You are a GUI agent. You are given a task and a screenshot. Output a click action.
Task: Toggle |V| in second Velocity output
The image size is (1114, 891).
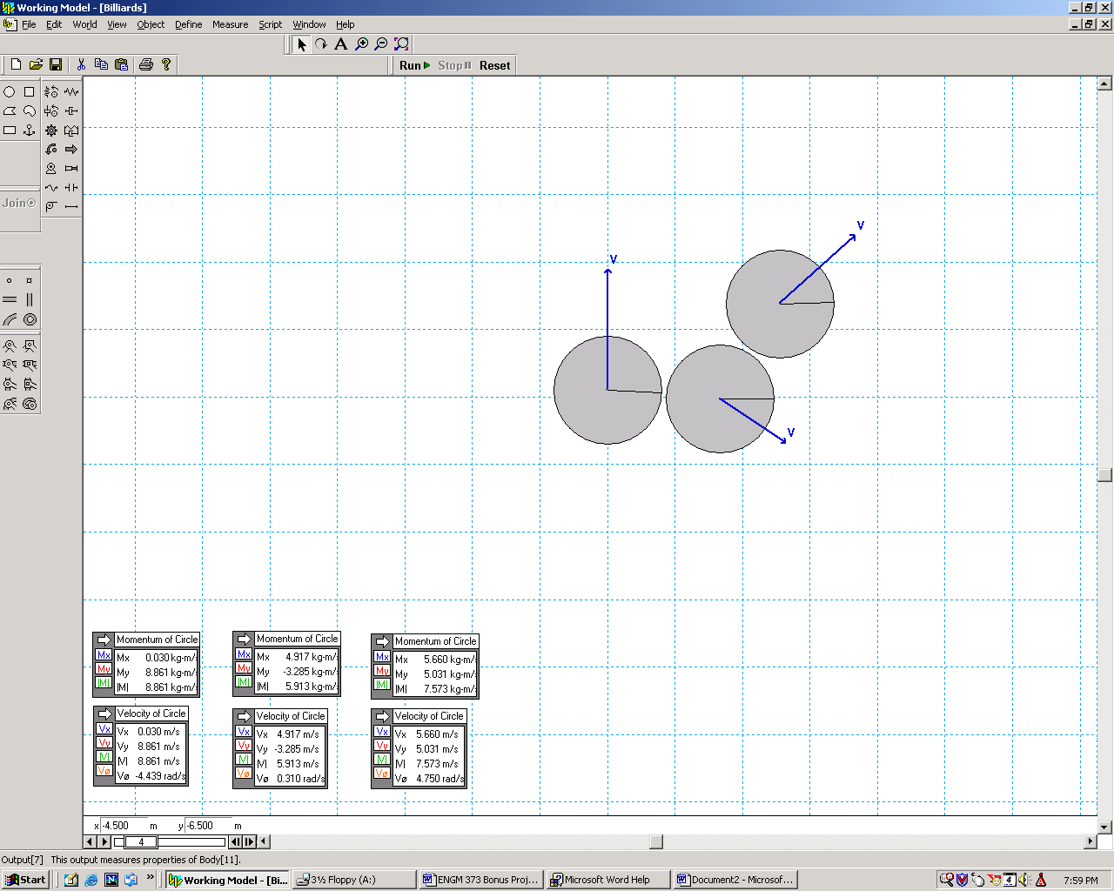(244, 760)
